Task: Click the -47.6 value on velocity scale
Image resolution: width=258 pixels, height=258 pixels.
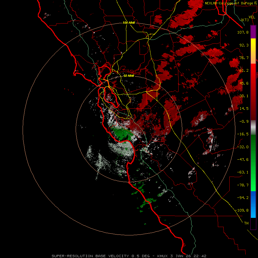Action: (x=243, y=160)
